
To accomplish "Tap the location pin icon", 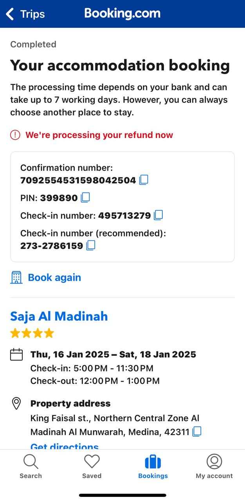I will 16,404.
